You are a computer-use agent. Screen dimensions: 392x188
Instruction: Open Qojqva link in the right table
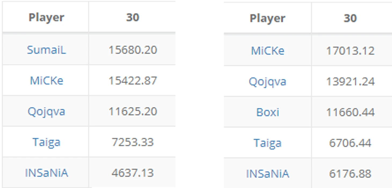[267, 82]
